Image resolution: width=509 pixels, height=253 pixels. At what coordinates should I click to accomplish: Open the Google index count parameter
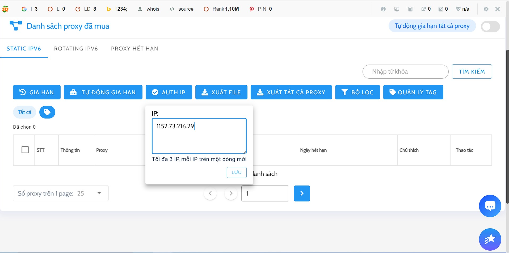click(30, 9)
